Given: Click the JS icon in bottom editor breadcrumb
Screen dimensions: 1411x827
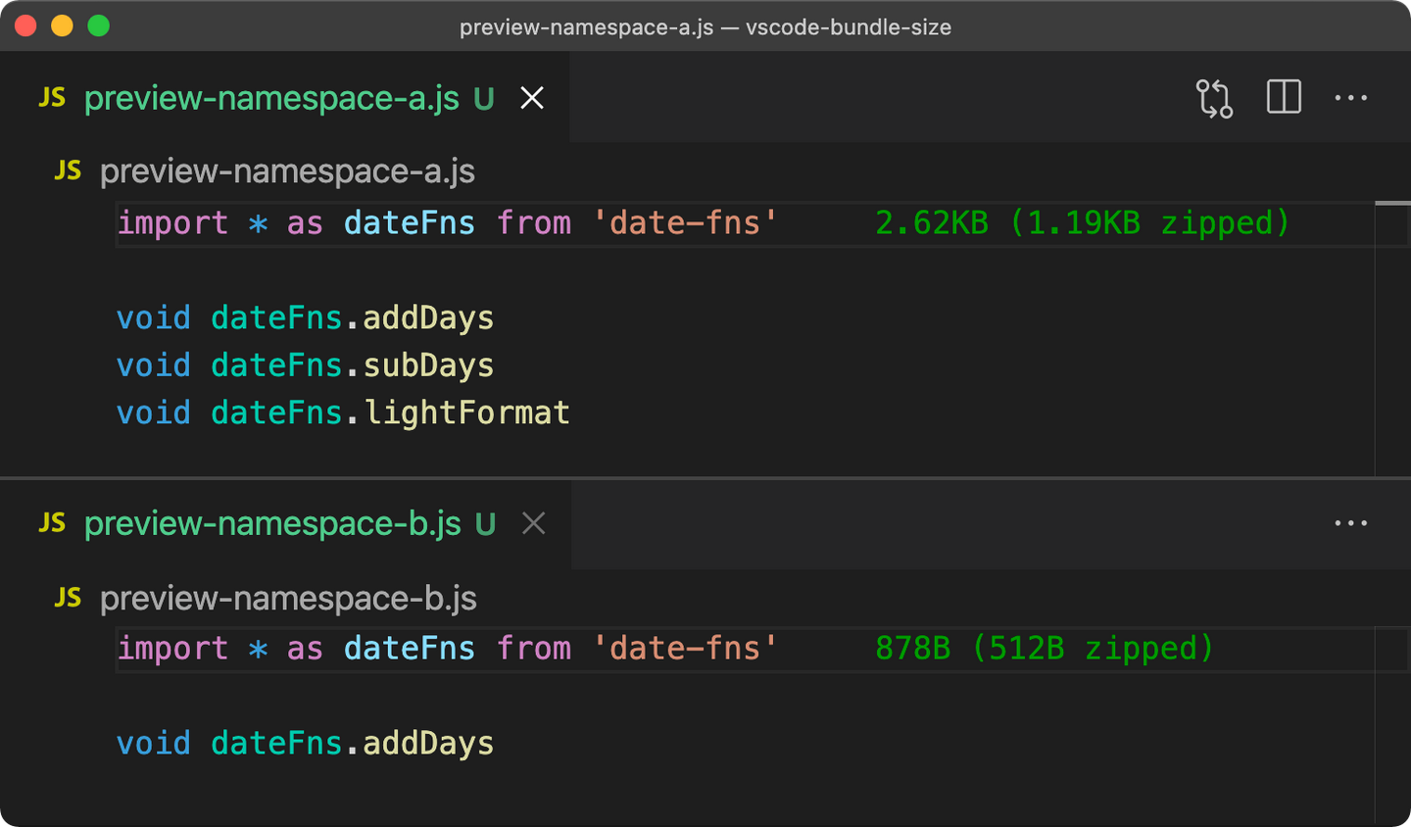Looking at the screenshot, I should 67,598.
